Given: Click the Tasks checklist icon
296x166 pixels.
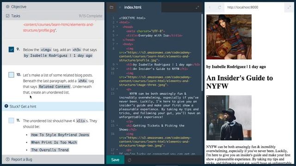Looking at the screenshot, I should click(x=7, y=16).
